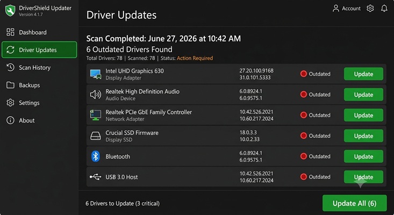Click the USB 3.0 Host name

point(121,177)
